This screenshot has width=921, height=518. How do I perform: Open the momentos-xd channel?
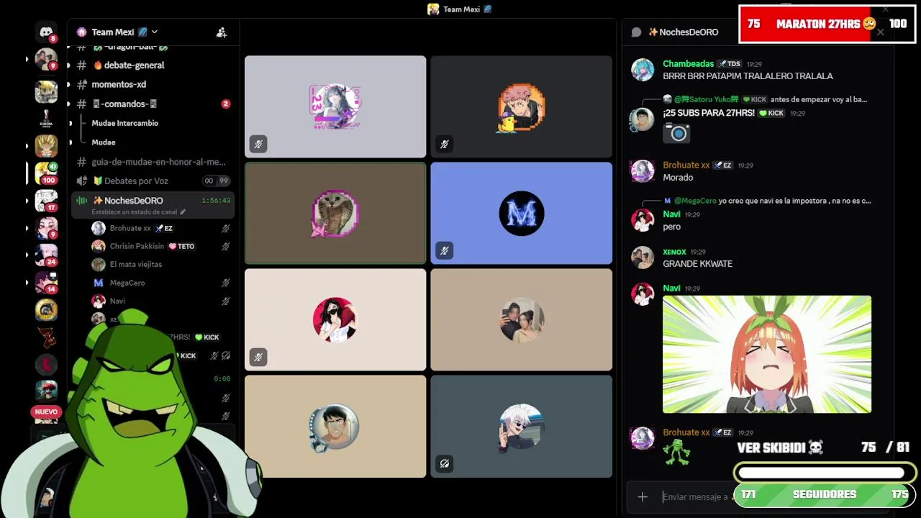tap(119, 84)
